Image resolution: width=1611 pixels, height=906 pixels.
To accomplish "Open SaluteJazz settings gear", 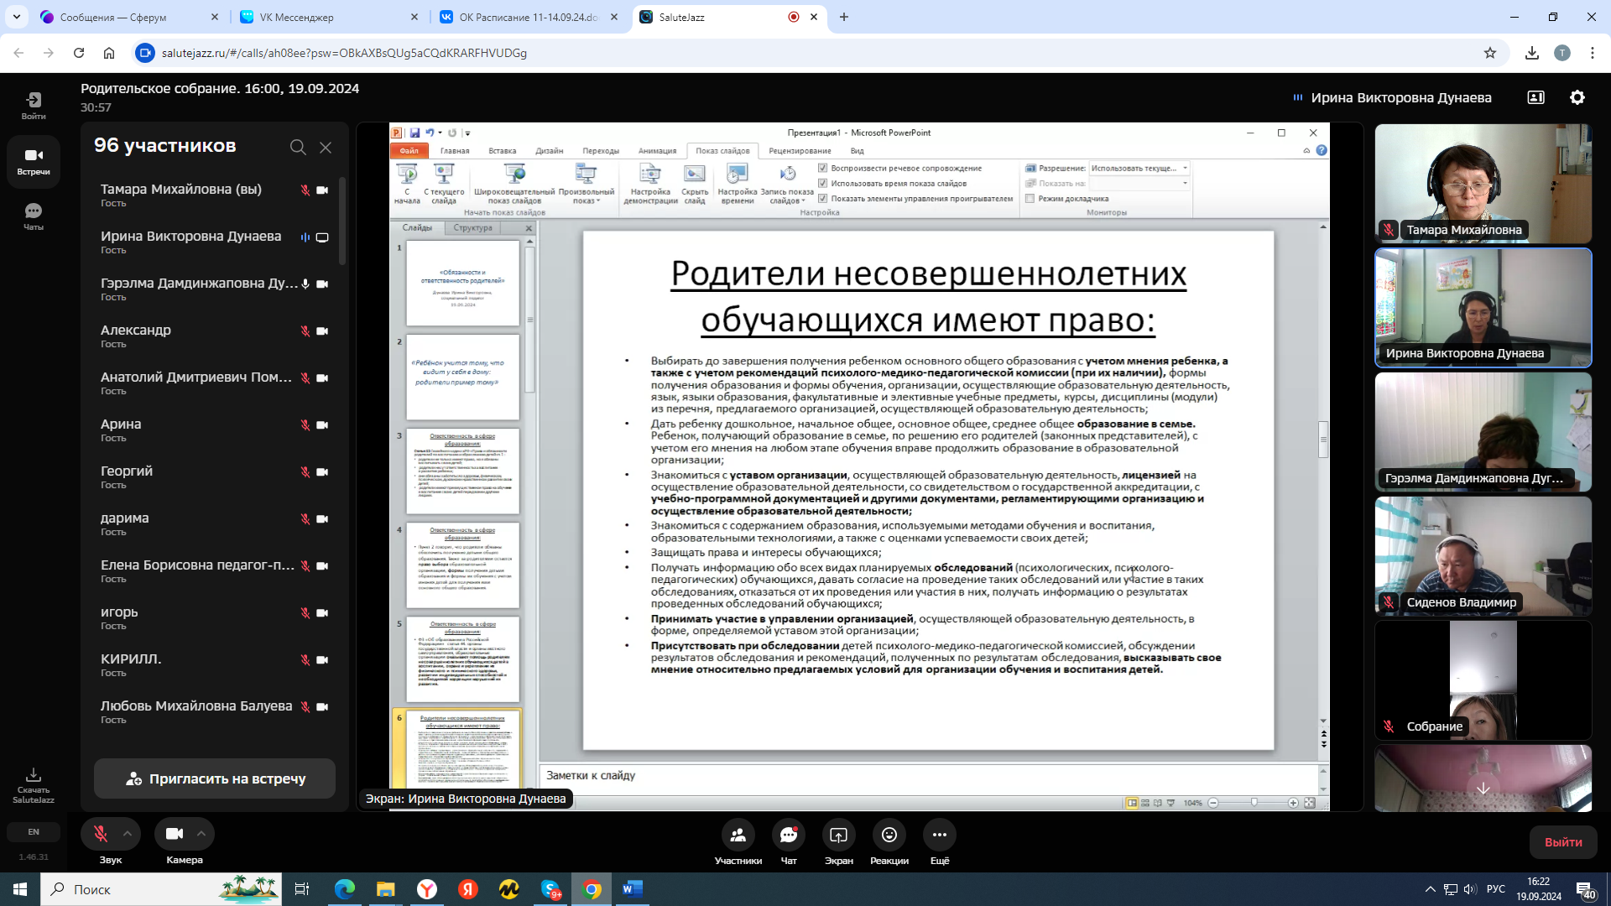I will point(1577,97).
